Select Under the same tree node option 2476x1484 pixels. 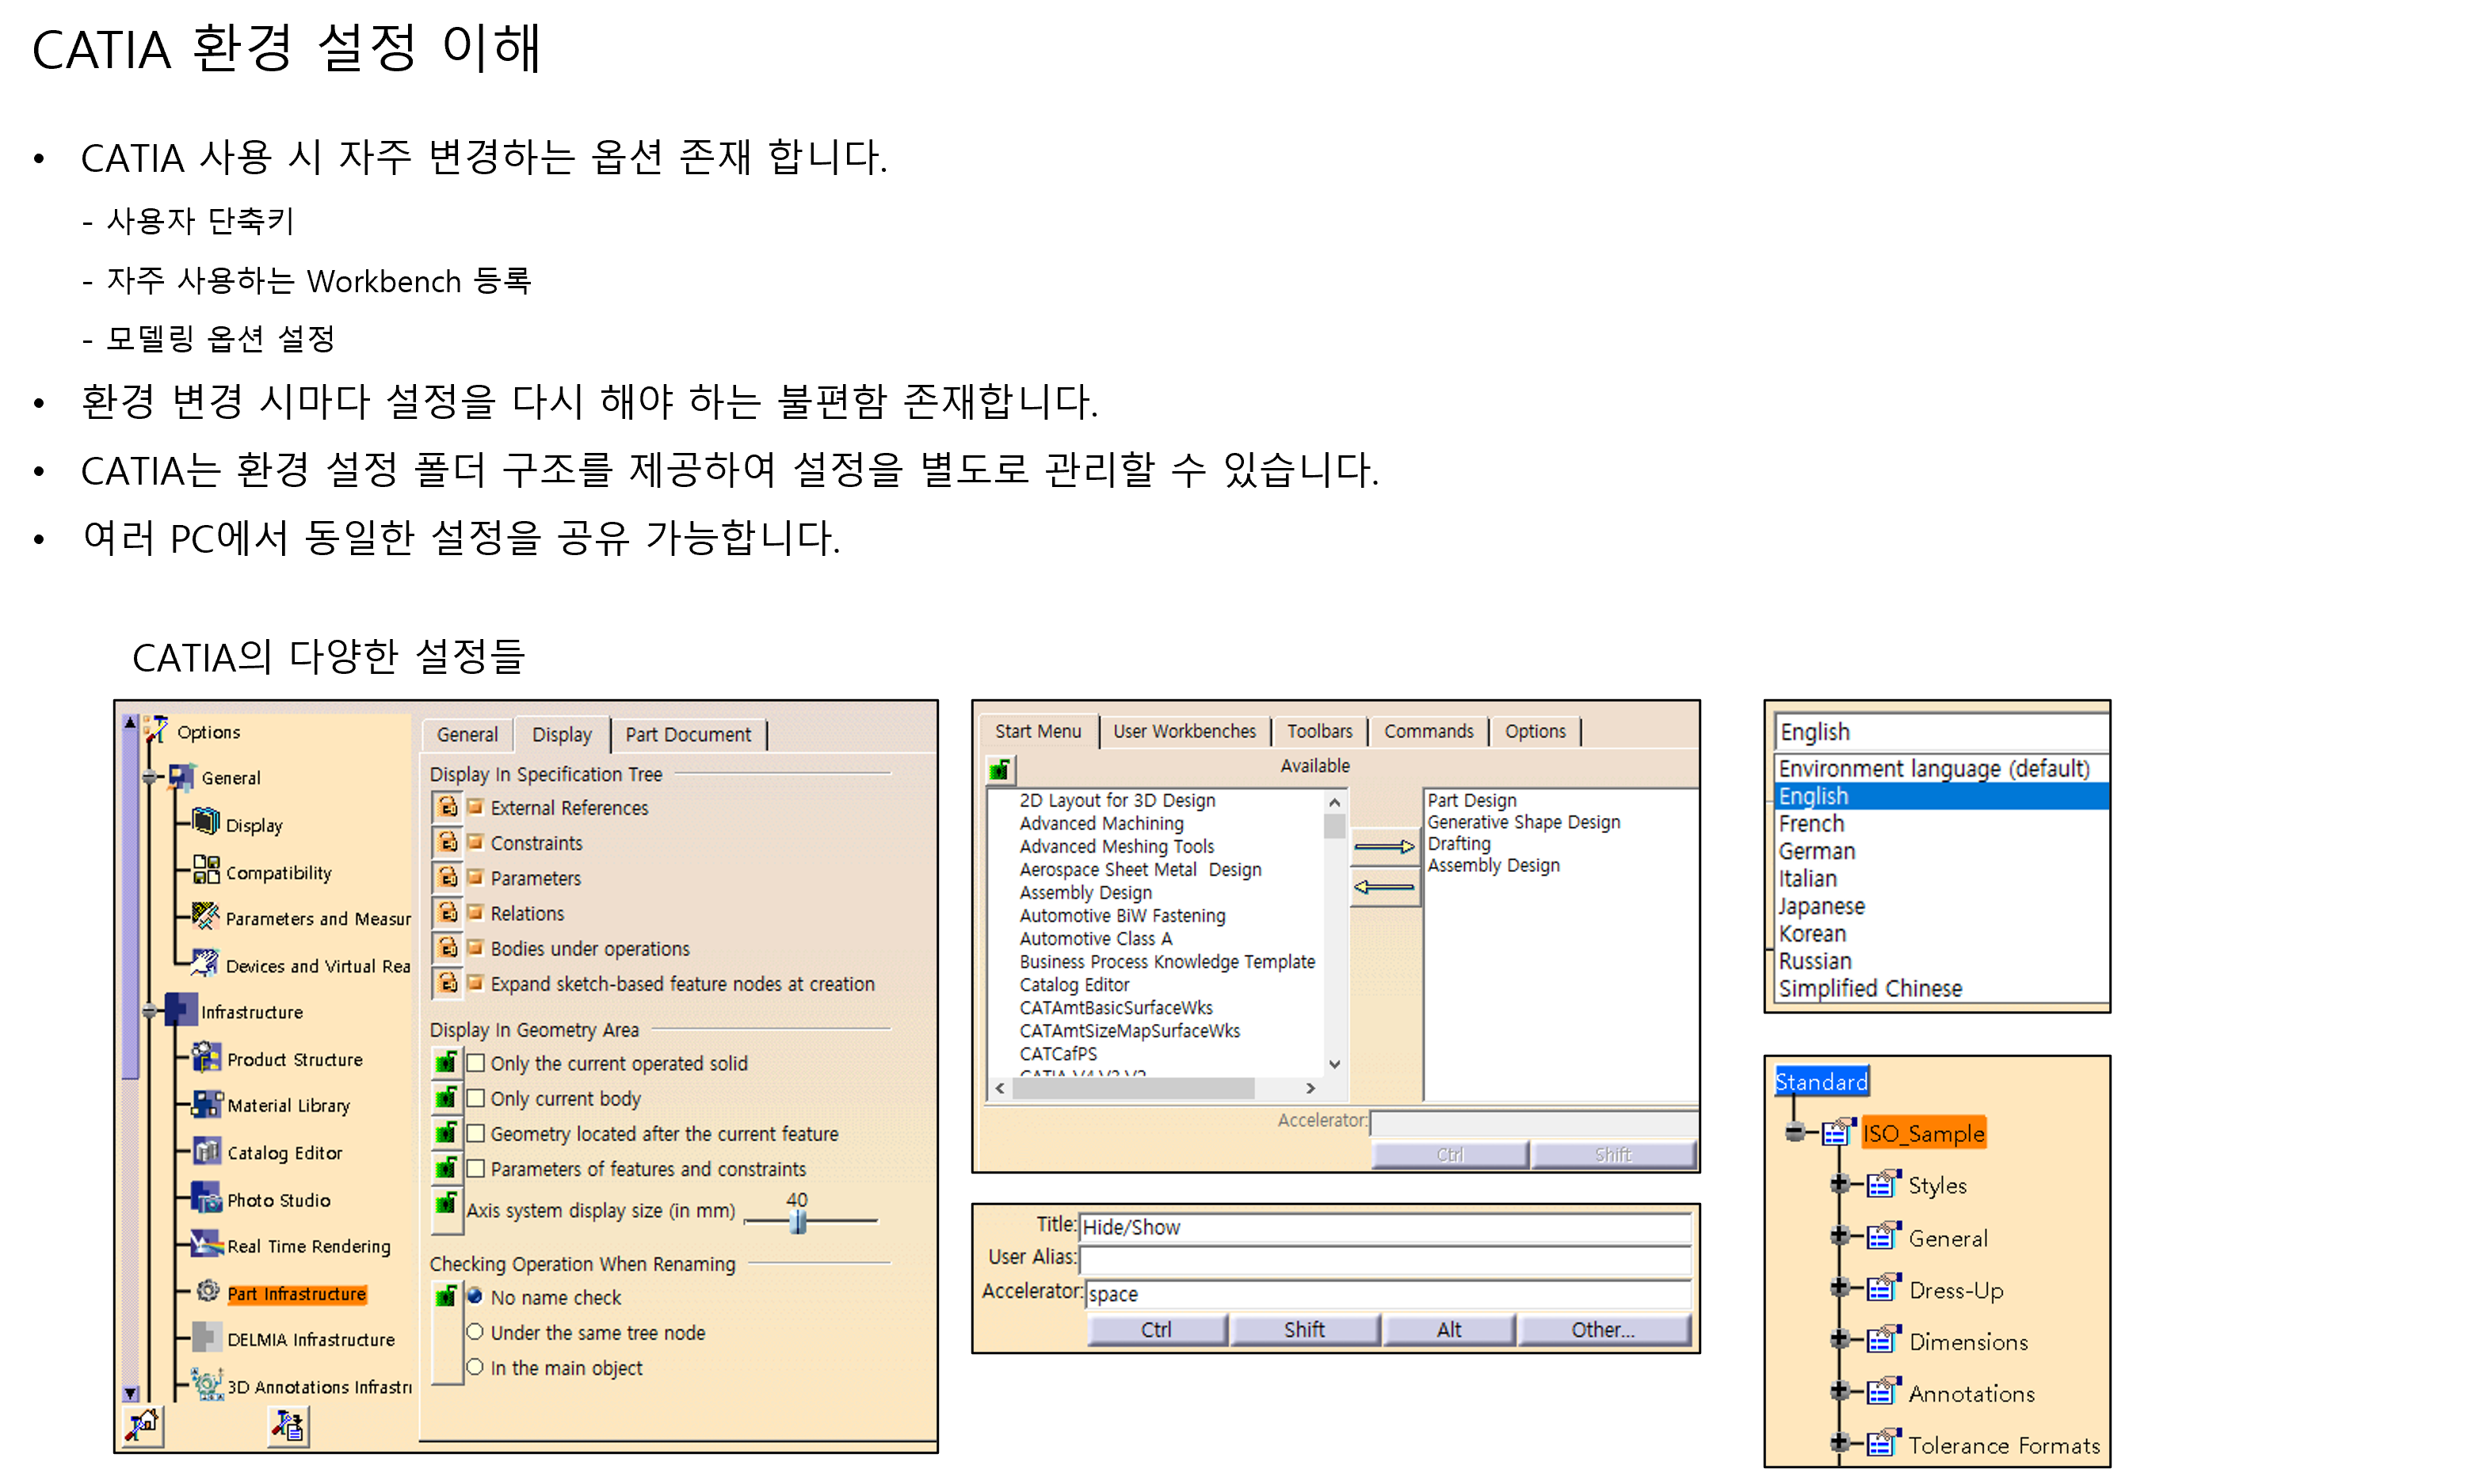[x=475, y=1332]
